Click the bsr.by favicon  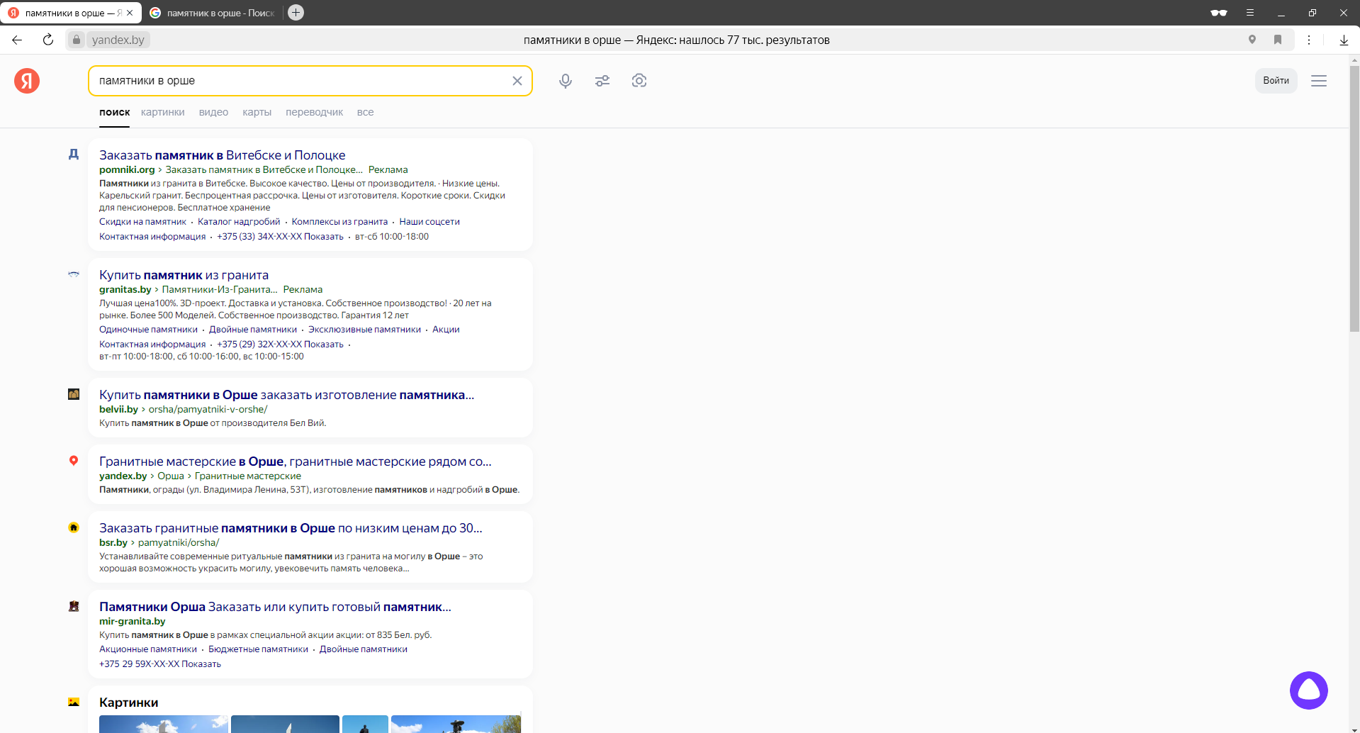pyautogui.click(x=74, y=527)
